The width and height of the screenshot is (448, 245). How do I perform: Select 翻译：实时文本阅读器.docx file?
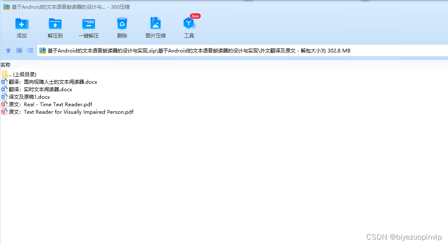[x=37, y=89]
